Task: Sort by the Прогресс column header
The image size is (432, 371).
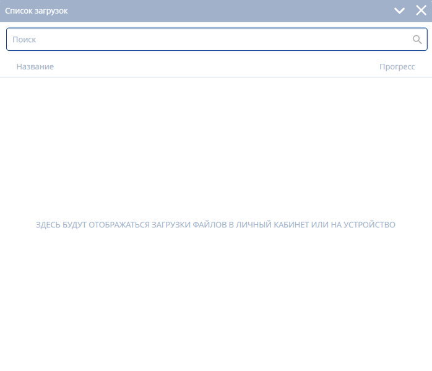Action: coord(397,66)
